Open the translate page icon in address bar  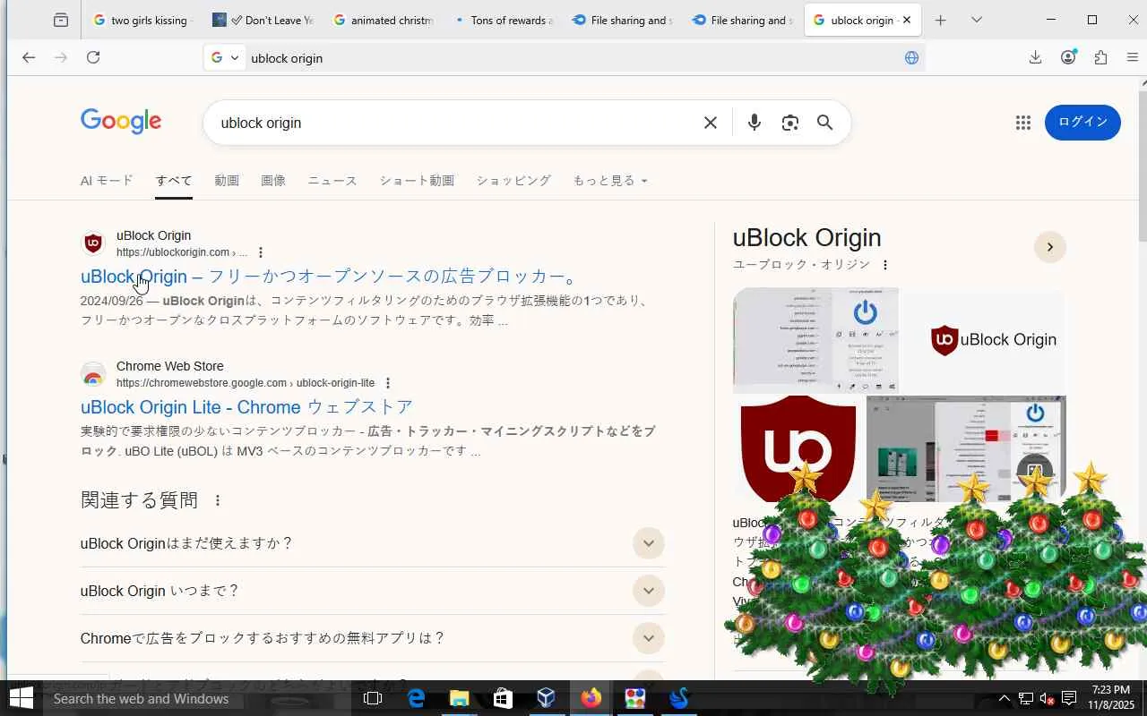pyautogui.click(x=911, y=58)
